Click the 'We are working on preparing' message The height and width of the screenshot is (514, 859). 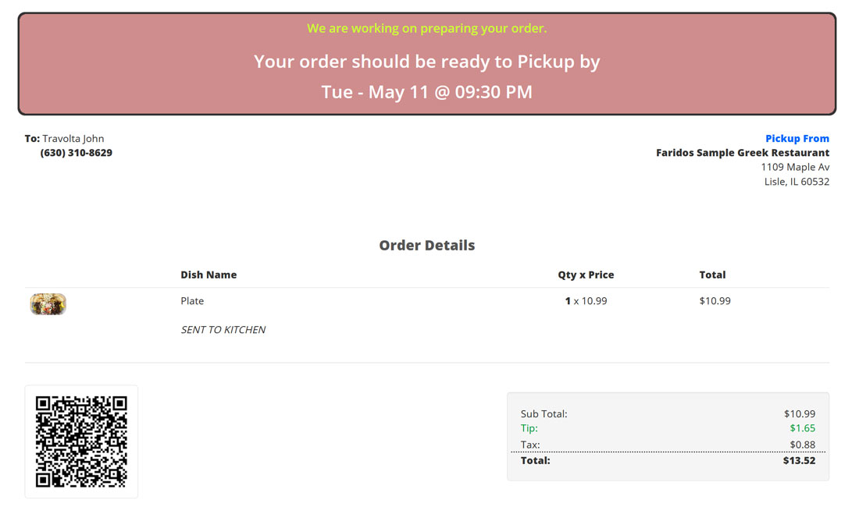pyautogui.click(x=426, y=28)
